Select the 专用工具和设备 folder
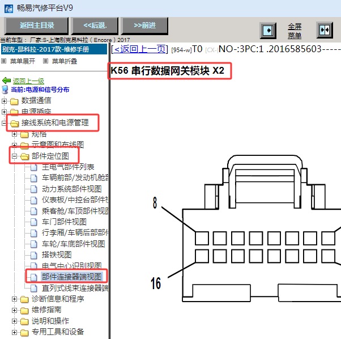The width and height of the screenshot is (341, 339). click(58, 332)
